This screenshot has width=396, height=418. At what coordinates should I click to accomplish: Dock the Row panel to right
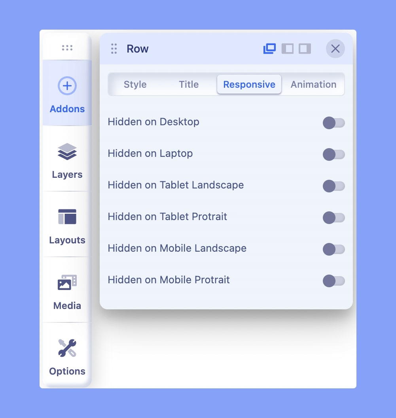(305, 49)
